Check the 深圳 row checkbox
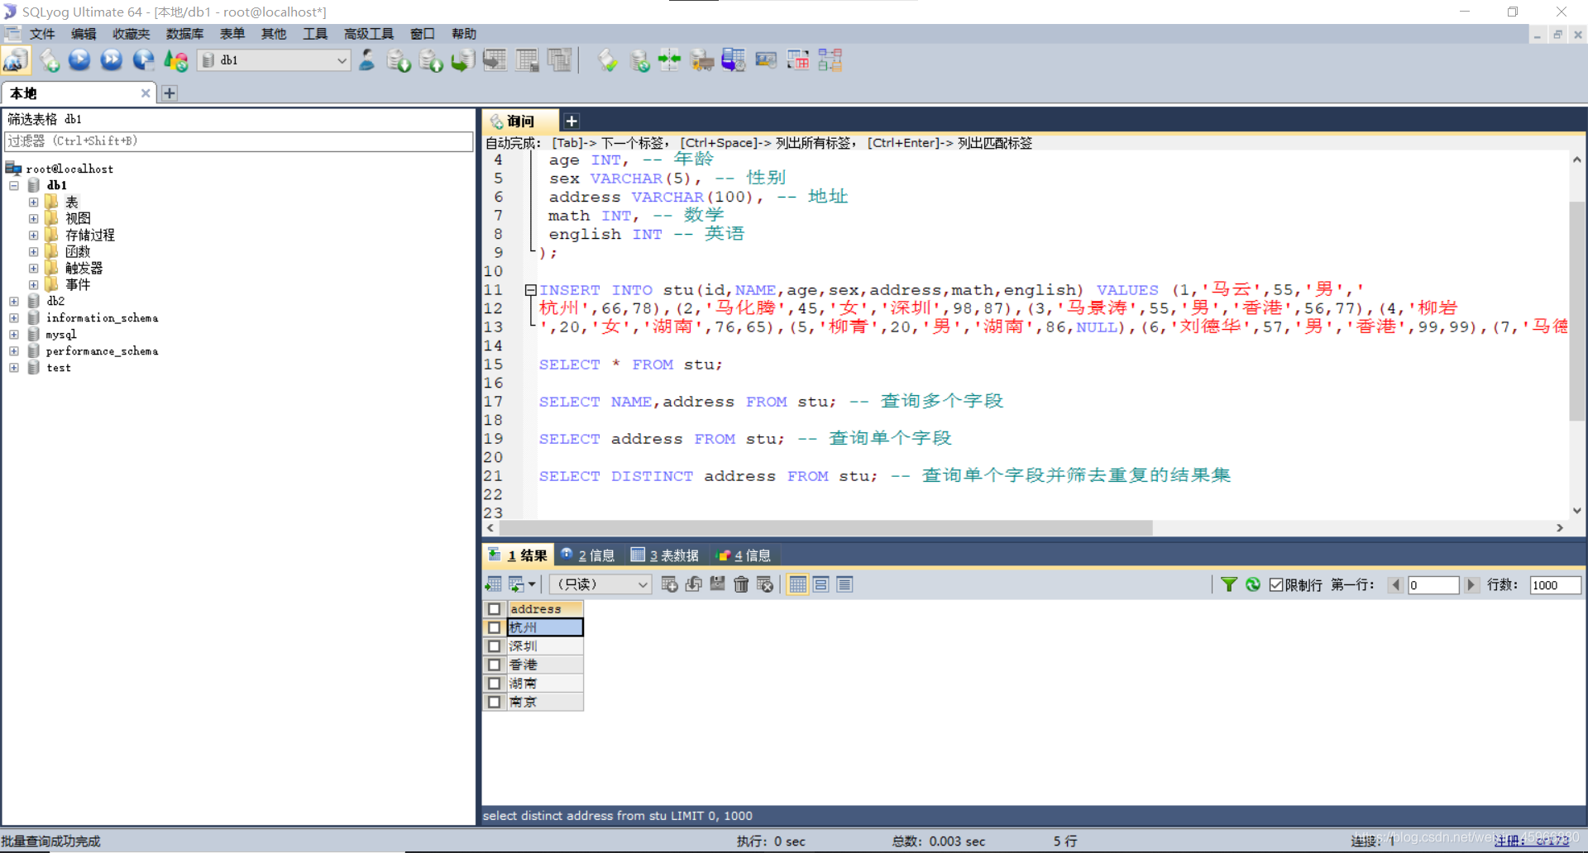This screenshot has height=853, width=1588. pyautogui.click(x=494, y=646)
